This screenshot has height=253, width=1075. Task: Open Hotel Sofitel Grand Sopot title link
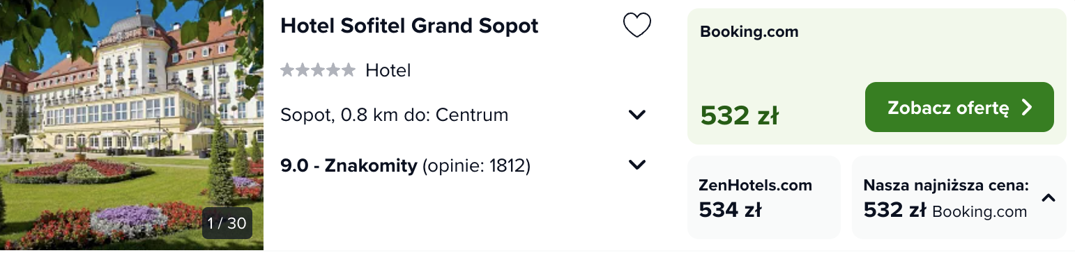(x=409, y=26)
